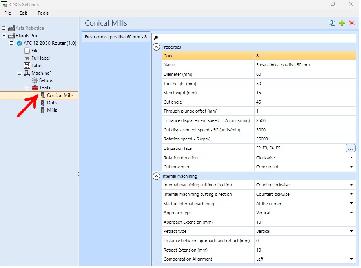Image resolution: width=361 pixels, height=268 pixels.
Task: Open the Tools menu
Action: [x=43, y=13]
